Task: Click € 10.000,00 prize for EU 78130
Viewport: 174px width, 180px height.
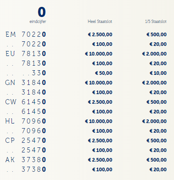Action: [98, 54]
